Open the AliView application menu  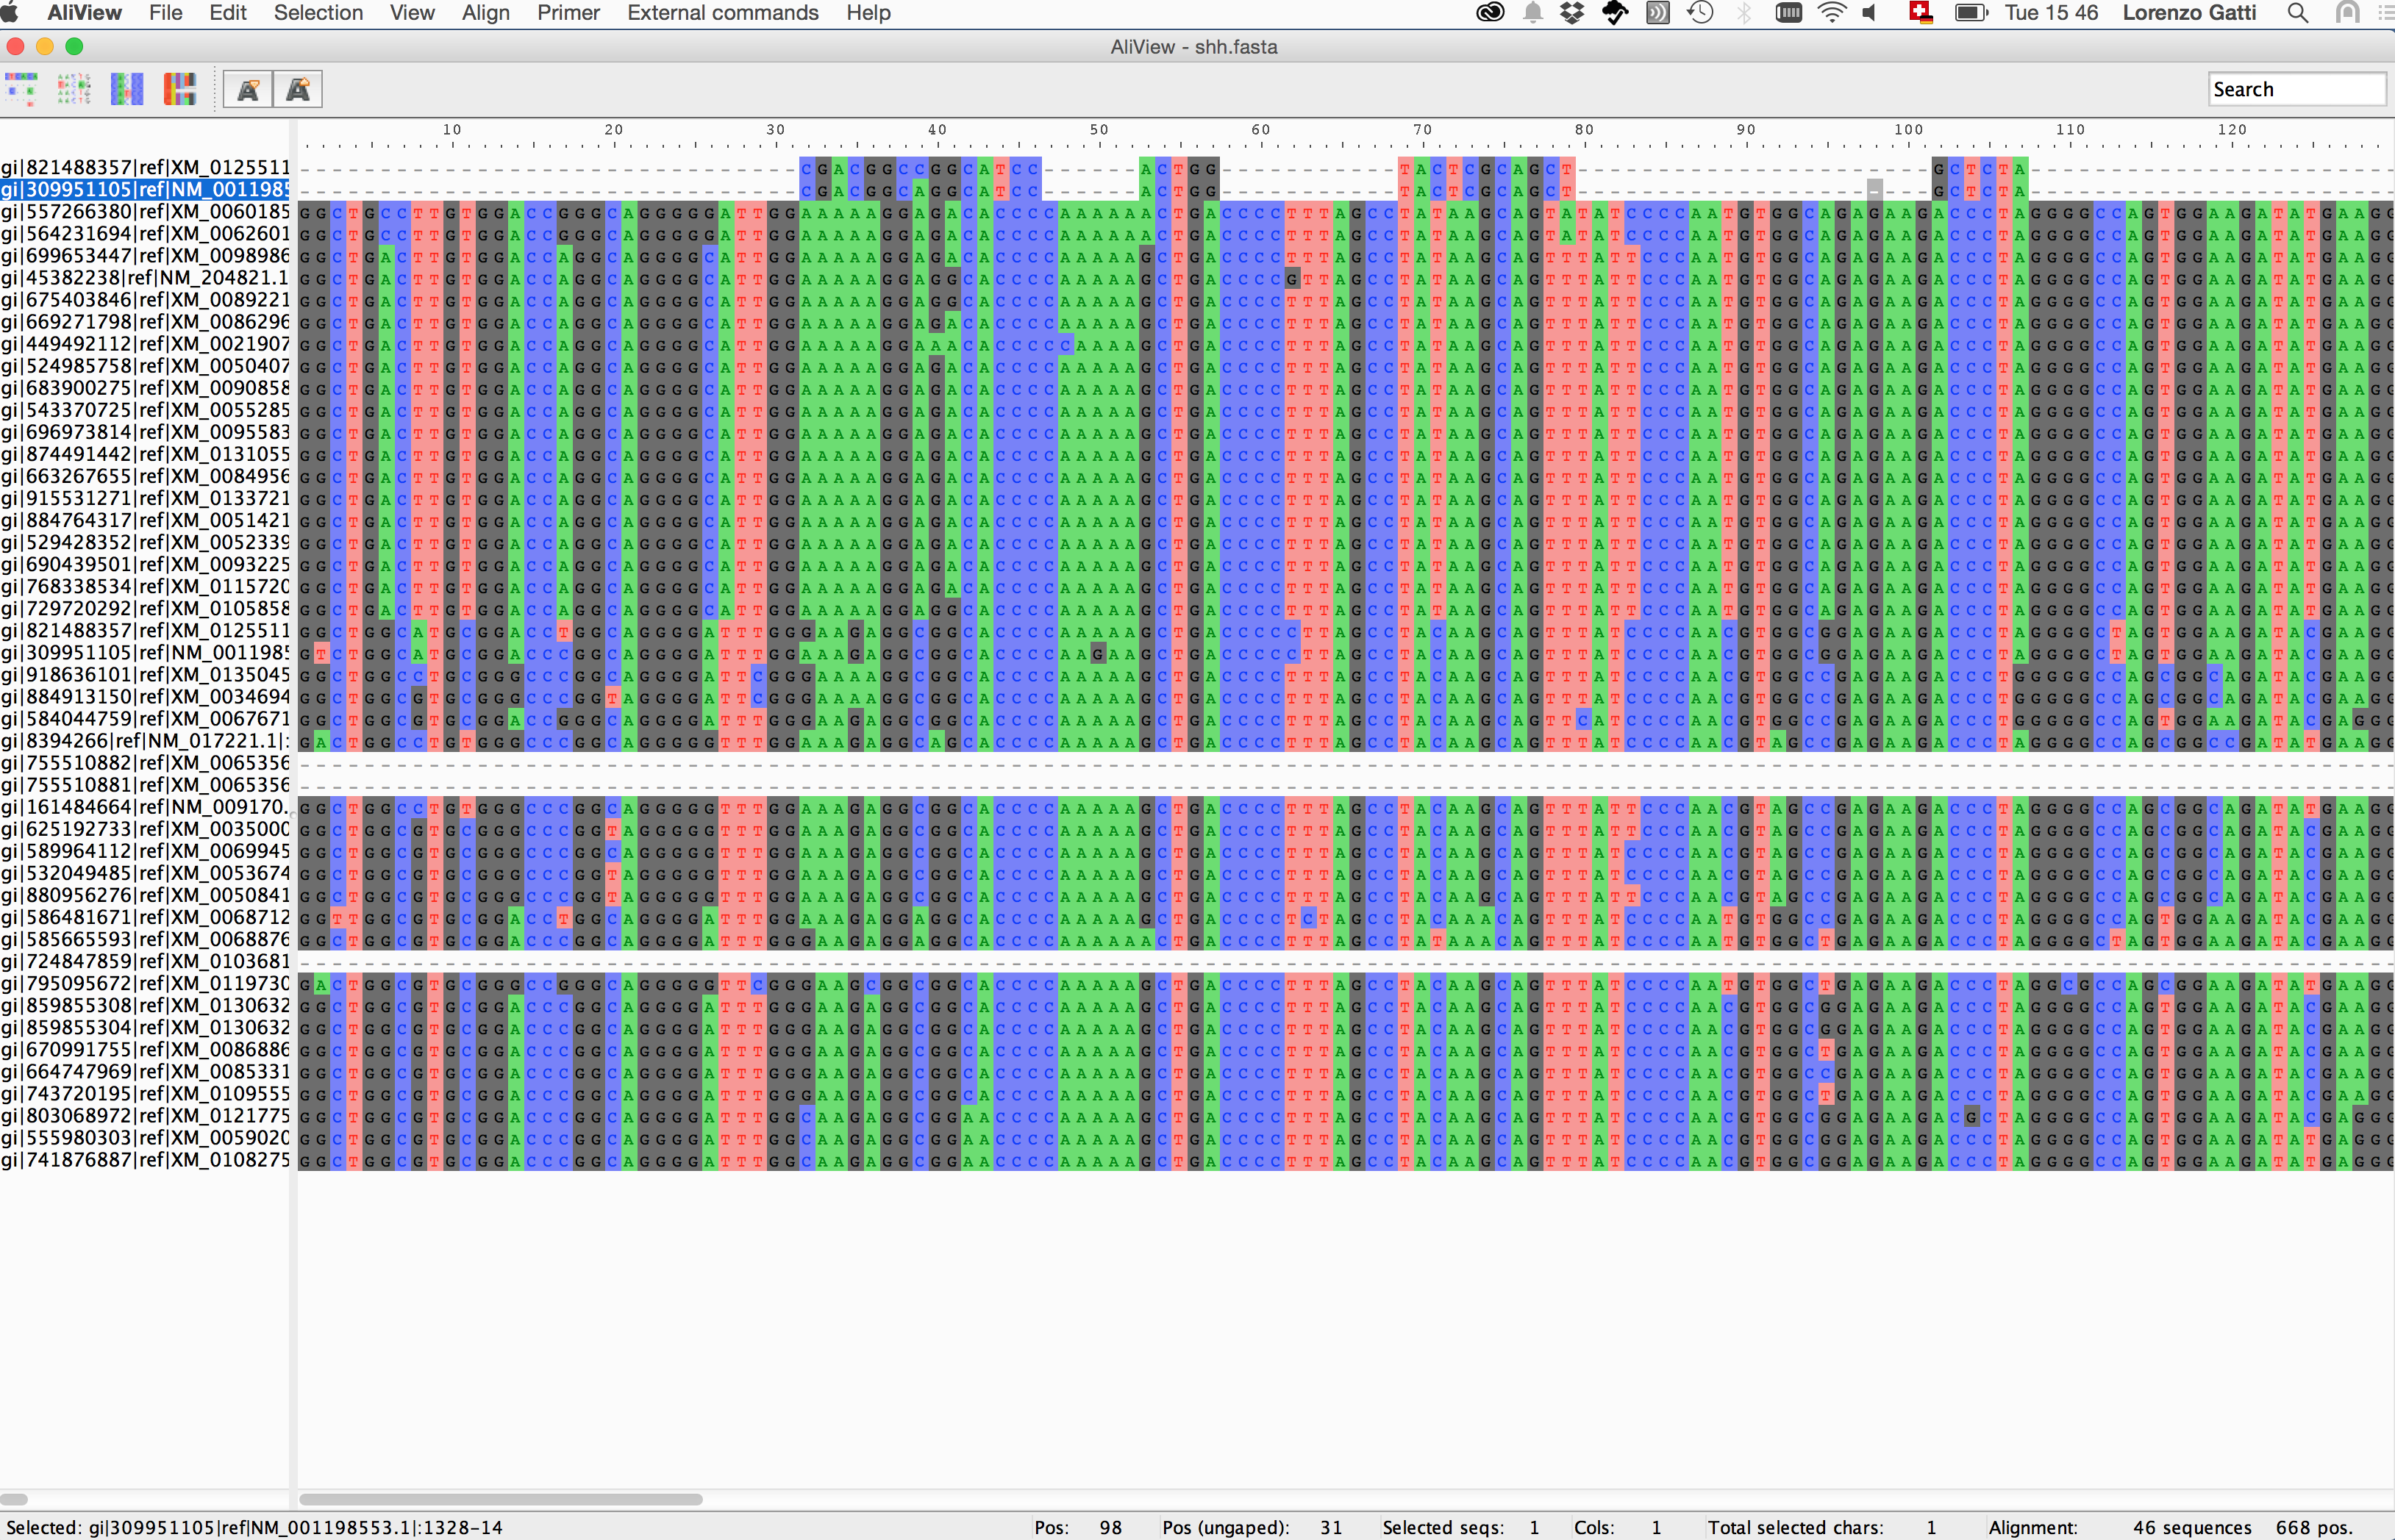pyautogui.click(x=84, y=13)
